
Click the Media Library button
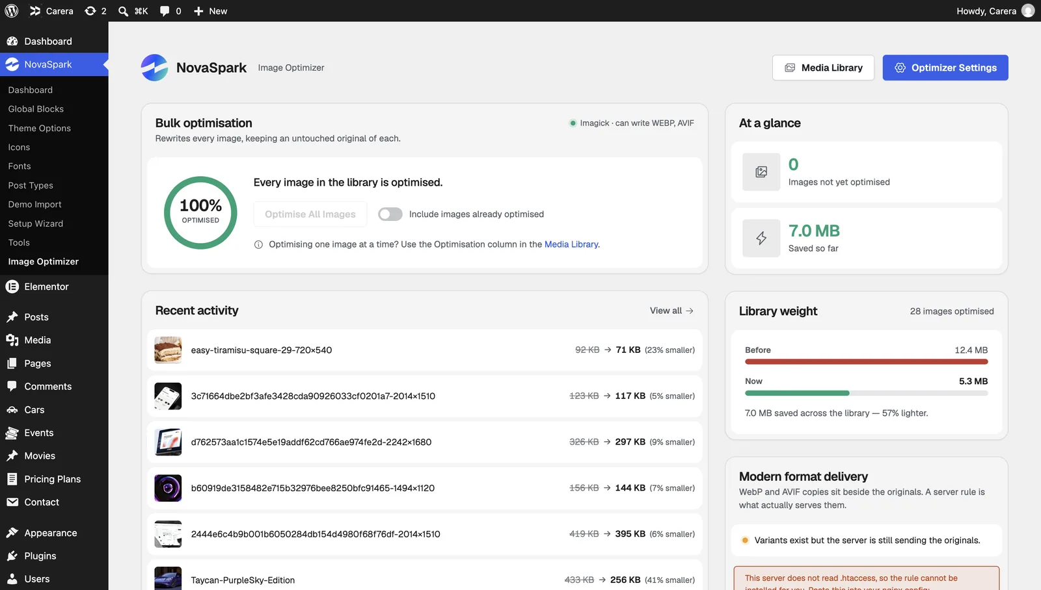tap(823, 68)
